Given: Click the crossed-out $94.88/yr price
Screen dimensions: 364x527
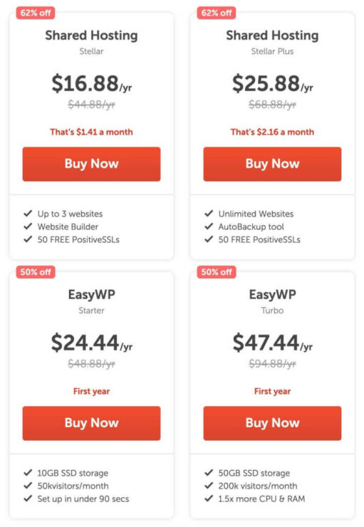Looking at the screenshot, I should click(x=272, y=364).
